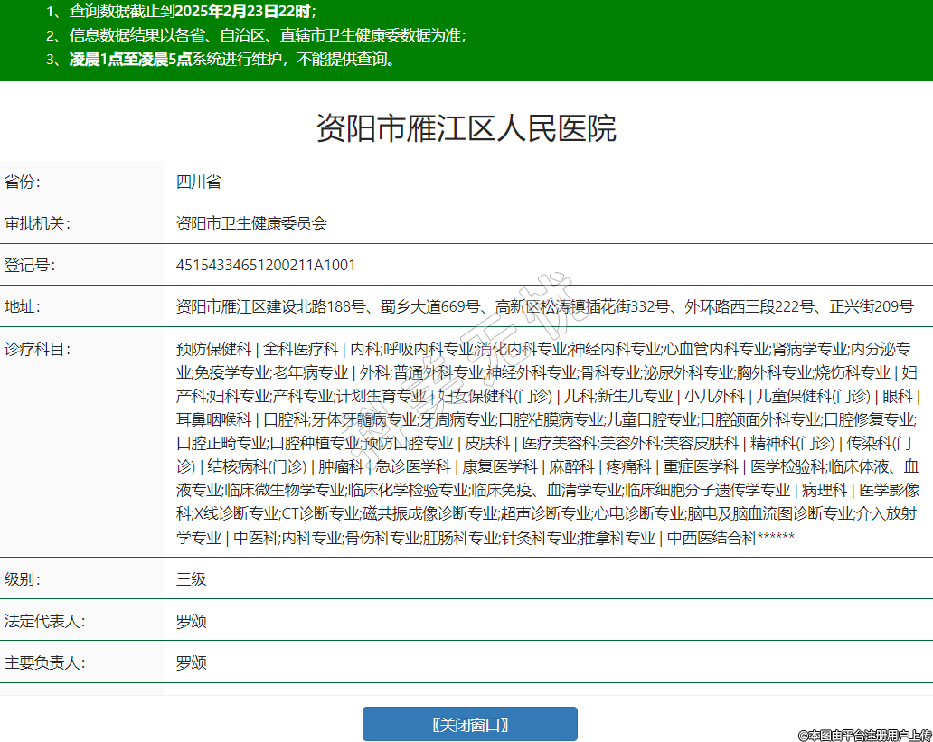Select the 省份 field label

(x=24, y=182)
